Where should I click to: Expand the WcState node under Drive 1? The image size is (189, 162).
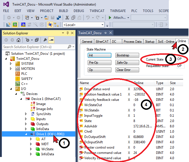[31, 149]
